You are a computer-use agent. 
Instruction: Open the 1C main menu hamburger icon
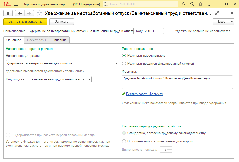click(x=16, y=4)
